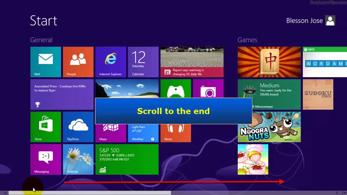Launch the cake chef game tile
This screenshot has width=347, height=195.
pyautogui.click(x=253, y=160)
